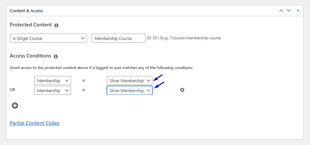Click the Grant access description sentence
This screenshot has width=310, height=145.
click(102, 68)
